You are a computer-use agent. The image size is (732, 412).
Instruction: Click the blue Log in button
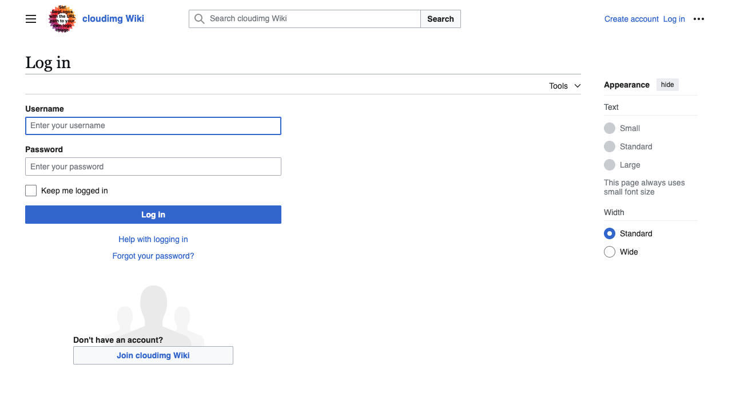click(153, 215)
